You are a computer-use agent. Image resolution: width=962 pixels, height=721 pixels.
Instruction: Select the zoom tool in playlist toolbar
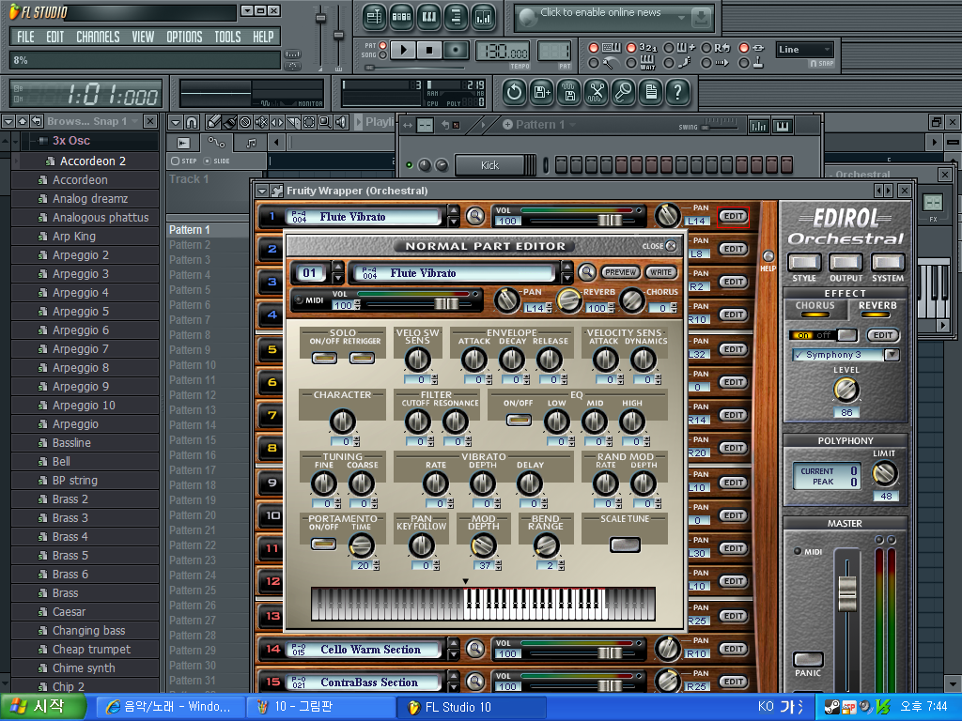coord(325,122)
